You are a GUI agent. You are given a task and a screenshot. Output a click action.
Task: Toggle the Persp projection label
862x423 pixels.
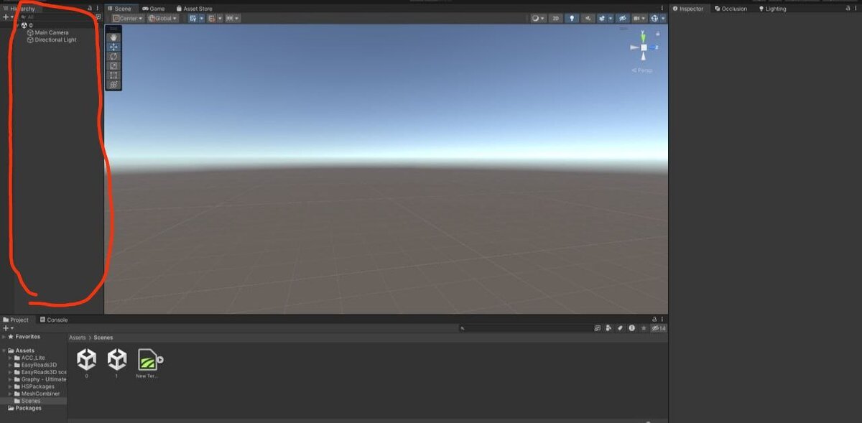pos(643,70)
